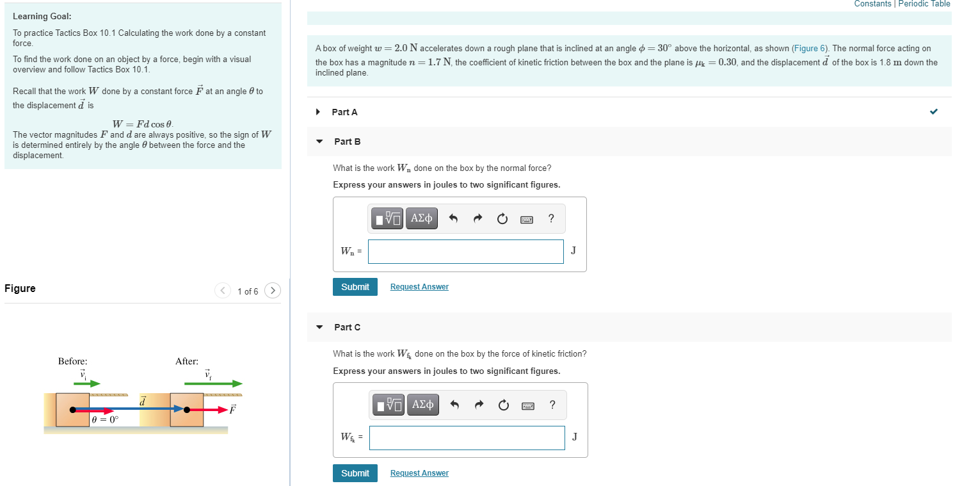
Task: Open the on-screen keyboard in Part B
Action: point(526,218)
